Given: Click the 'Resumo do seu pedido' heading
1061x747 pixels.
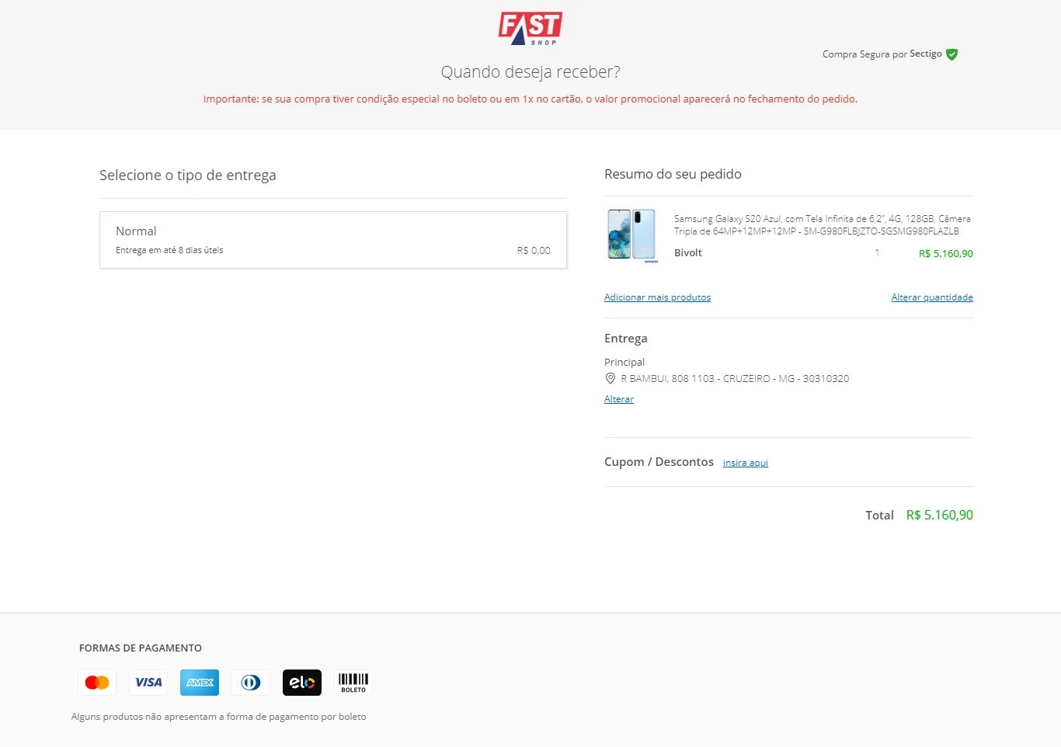Looking at the screenshot, I should click(673, 174).
